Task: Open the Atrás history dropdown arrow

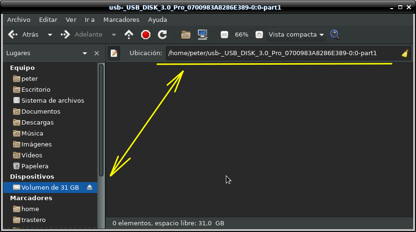Action: point(50,35)
